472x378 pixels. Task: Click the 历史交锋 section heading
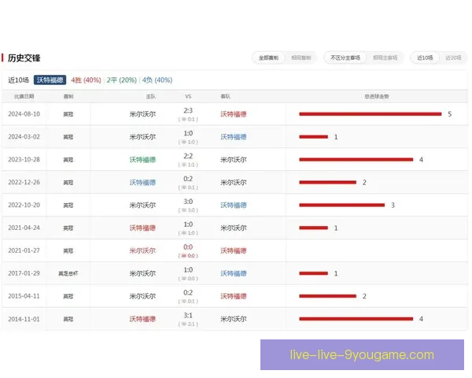coord(24,57)
